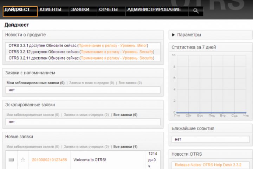Click the gray flag icon beside ticket 2010080210123456
Image resolution: width=253 pixels, height=169 pixels.
(11, 160)
